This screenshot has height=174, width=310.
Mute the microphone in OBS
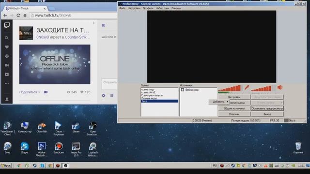click(247, 87)
